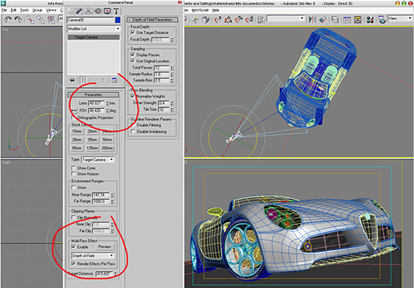Screen dimensions: 414x288
Task: Switch to the Display panel tab
Action: pyautogui.click(x=107, y=11)
